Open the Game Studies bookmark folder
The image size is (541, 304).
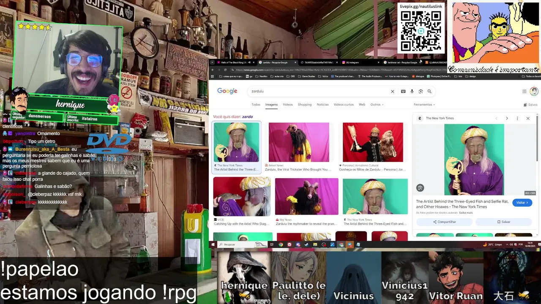click(x=307, y=76)
